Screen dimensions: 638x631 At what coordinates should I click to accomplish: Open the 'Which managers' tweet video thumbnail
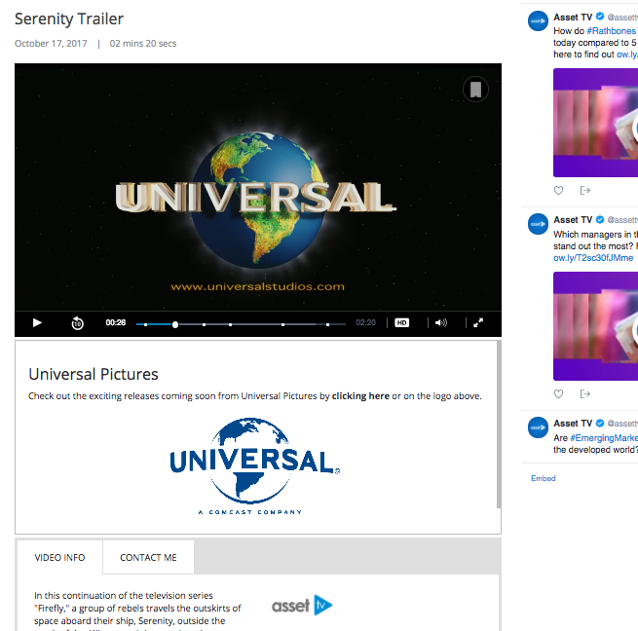(596, 326)
